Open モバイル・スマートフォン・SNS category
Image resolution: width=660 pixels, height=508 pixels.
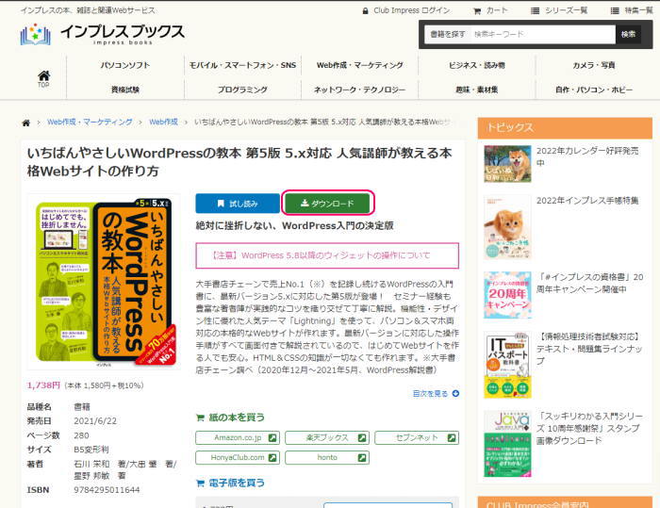[242, 65]
